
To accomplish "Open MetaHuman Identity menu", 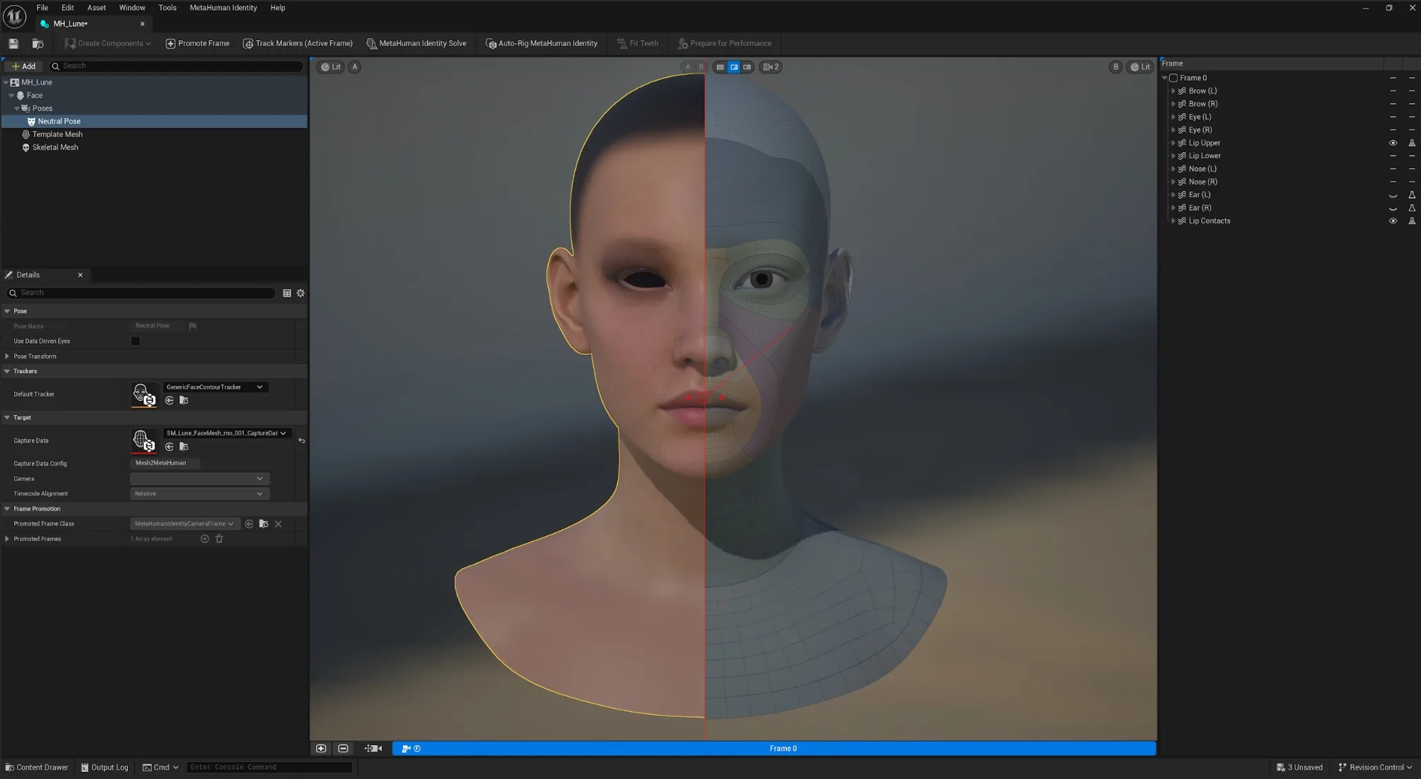I will click(x=223, y=8).
